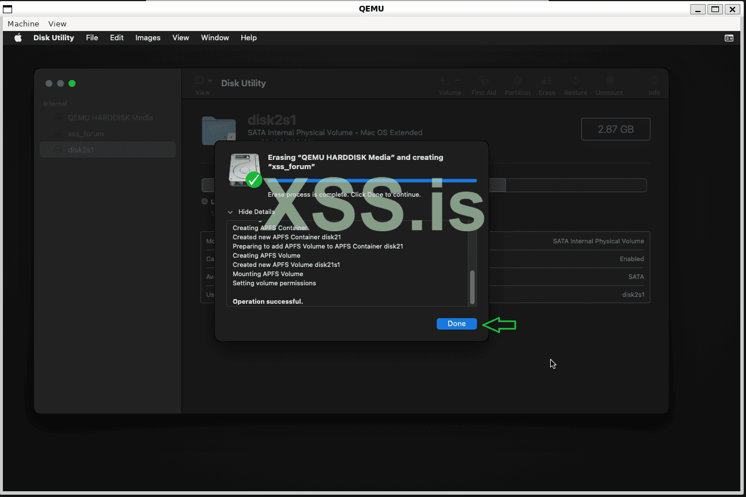
Task: Click "Setting volume permissions" log line
Action: [x=274, y=284]
